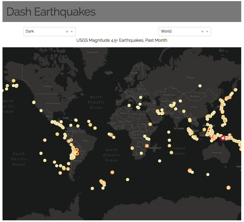Expand the World region dropdown arrow

pos(207,32)
